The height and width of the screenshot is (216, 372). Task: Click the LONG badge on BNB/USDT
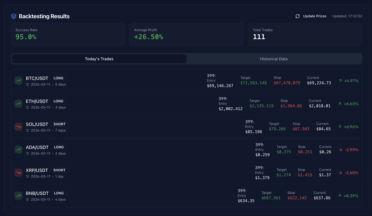[x=59, y=193]
